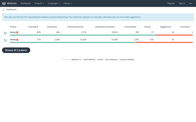Sort by the Unfinished characters column header
This screenshot has width=196, height=122.
pyautogui.click(x=105, y=27)
